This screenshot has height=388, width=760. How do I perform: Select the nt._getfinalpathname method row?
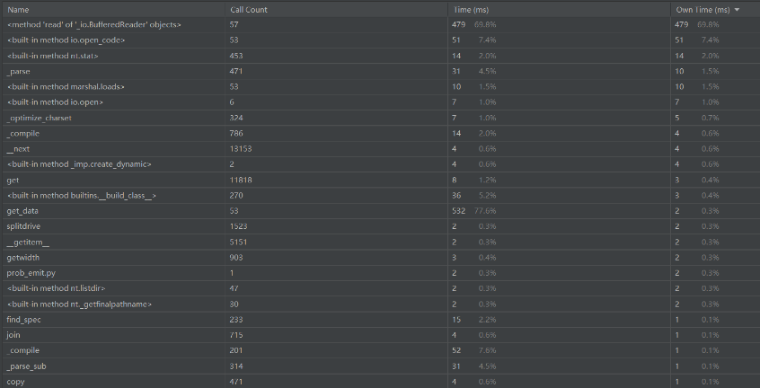(x=380, y=304)
